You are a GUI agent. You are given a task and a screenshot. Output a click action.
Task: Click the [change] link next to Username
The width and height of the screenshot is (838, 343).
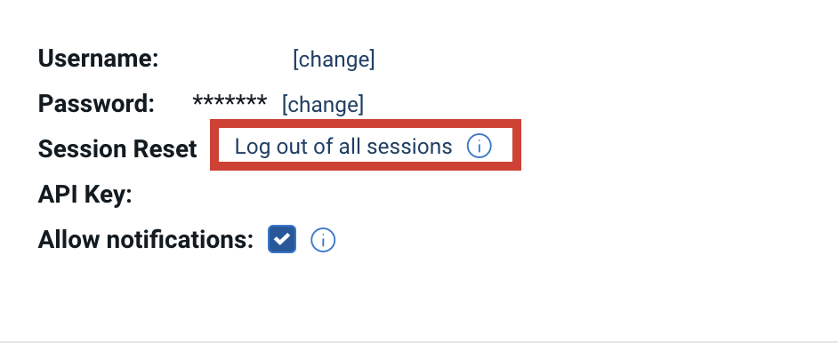[x=334, y=60]
